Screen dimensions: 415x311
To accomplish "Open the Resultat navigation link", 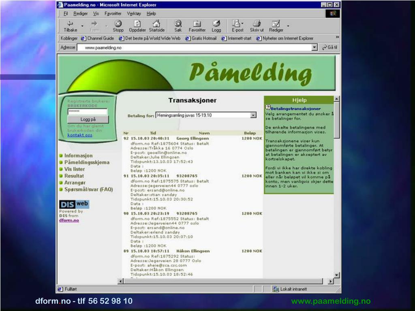I will [74, 176].
